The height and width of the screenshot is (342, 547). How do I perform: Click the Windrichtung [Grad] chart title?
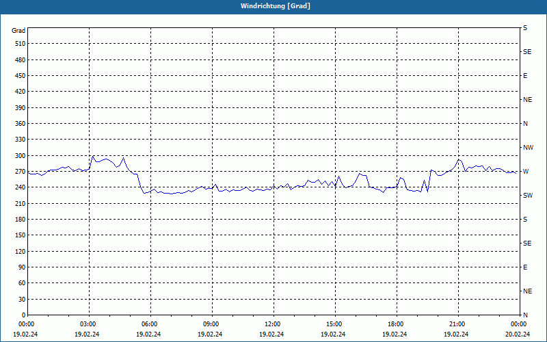click(x=276, y=6)
